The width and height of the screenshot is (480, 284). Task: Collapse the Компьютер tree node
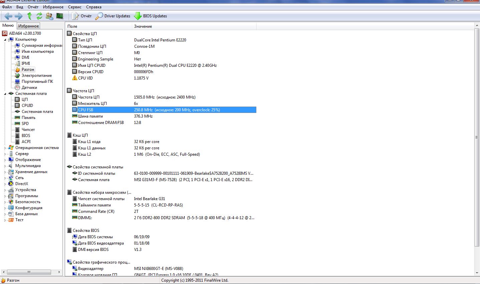coord(5,40)
